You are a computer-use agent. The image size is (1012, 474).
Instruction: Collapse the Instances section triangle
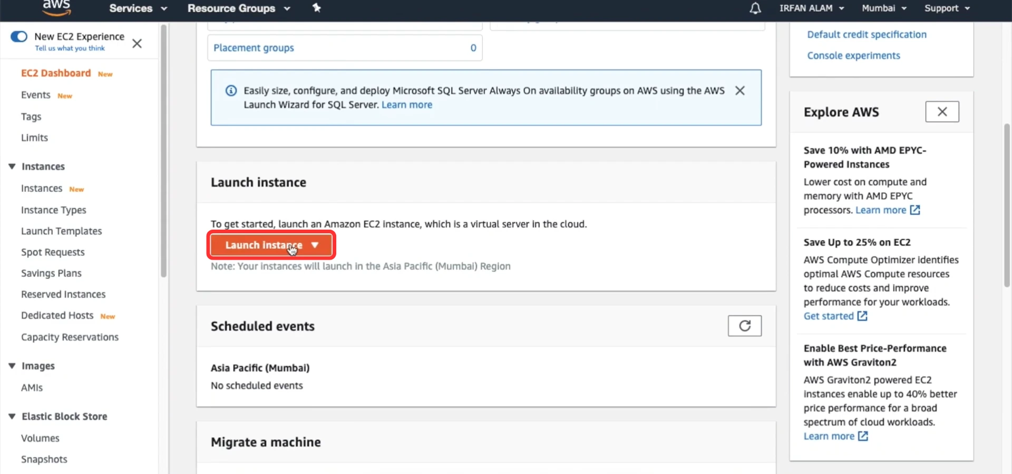pos(12,166)
